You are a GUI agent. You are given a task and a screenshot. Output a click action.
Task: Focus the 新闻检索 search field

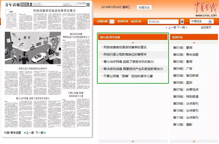pos(163,22)
